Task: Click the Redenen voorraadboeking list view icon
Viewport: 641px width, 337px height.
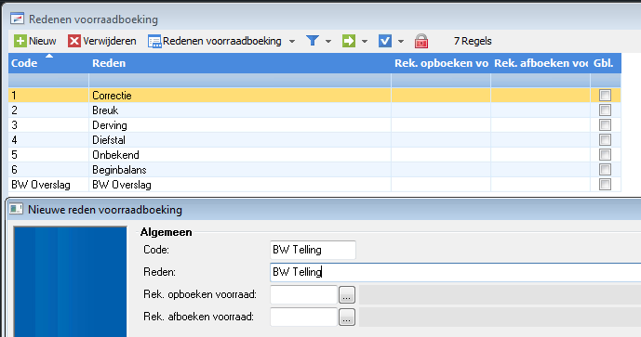Action: tap(154, 41)
